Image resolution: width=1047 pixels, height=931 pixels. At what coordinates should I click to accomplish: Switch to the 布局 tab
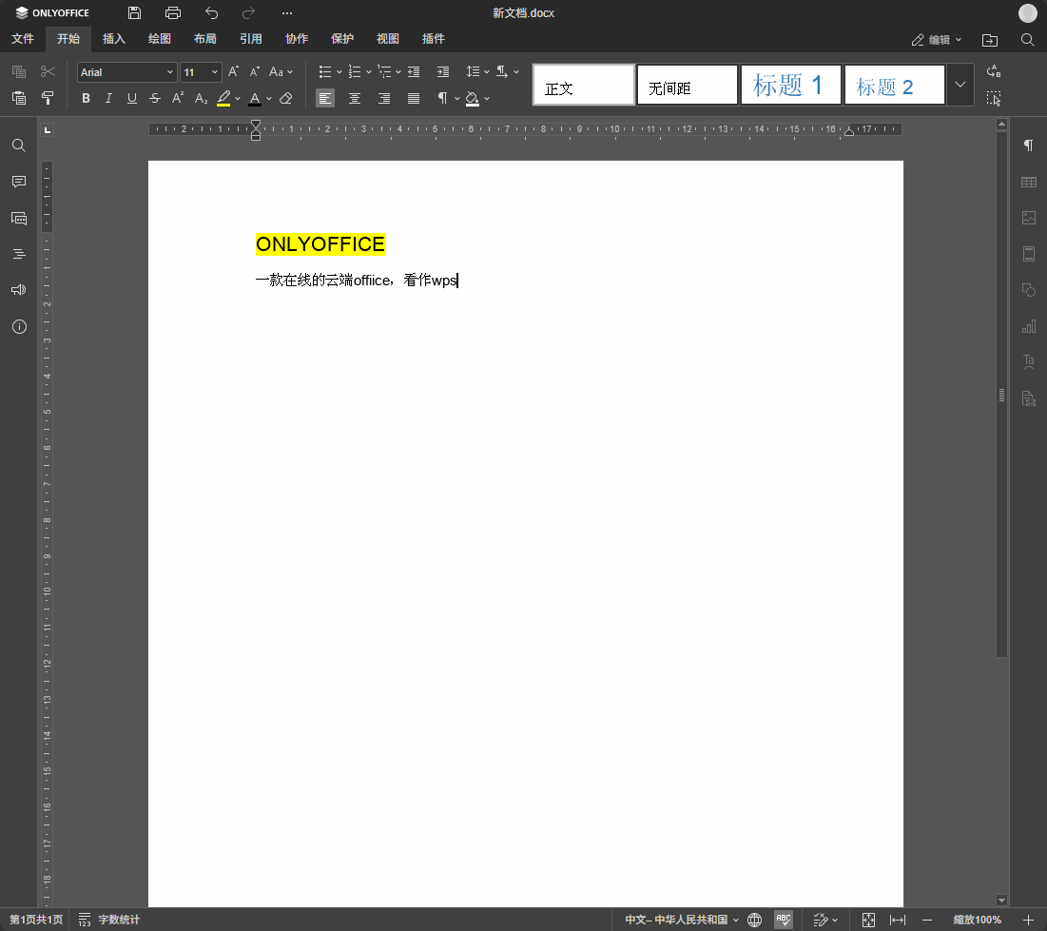pyautogui.click(x=205, y=39)
